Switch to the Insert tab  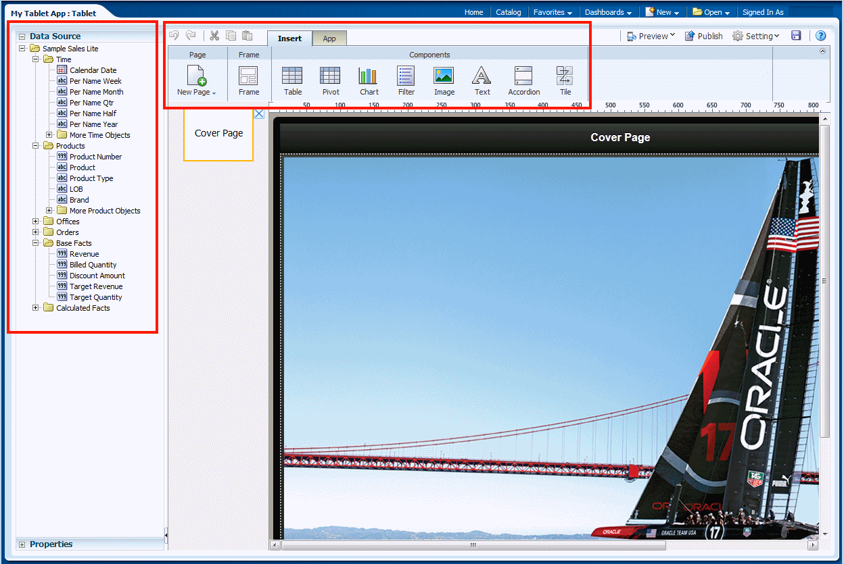(289, 39)
